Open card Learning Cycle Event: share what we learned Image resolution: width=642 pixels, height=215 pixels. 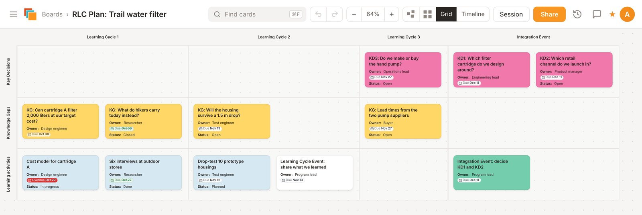315,173
